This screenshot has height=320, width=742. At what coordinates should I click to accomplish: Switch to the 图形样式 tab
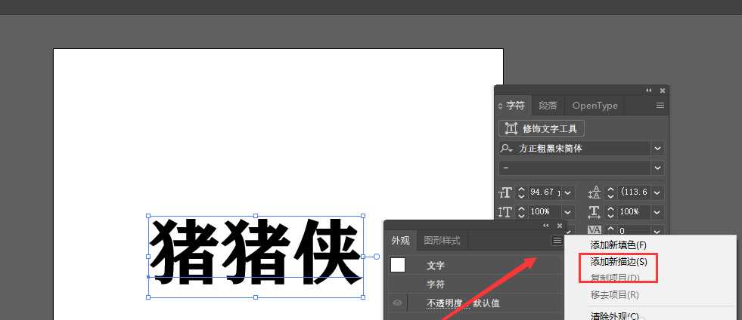442,241
